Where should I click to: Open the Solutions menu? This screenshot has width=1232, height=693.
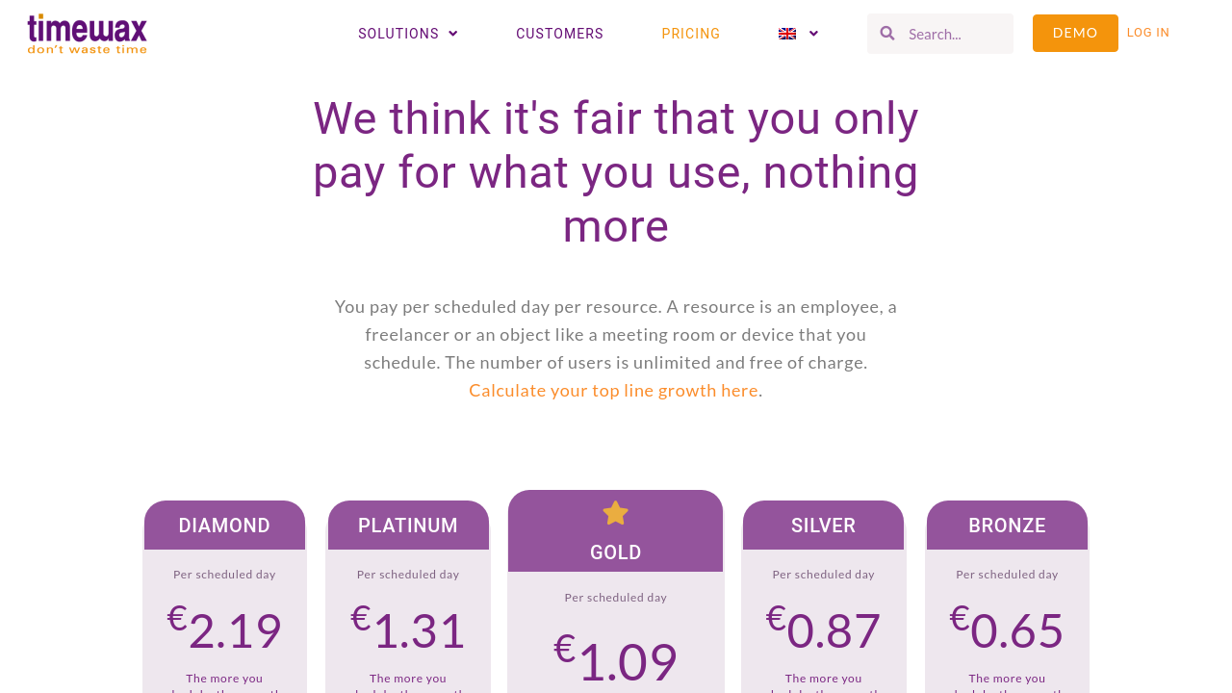click(x=398, y=34)
